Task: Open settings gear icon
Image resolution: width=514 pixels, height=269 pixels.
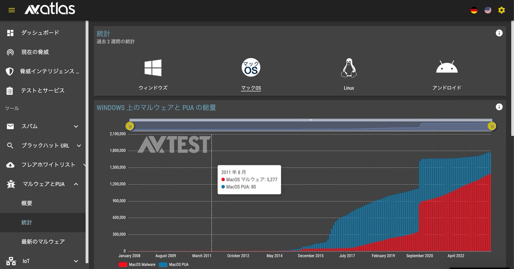Action: click(x=502, y=10)
